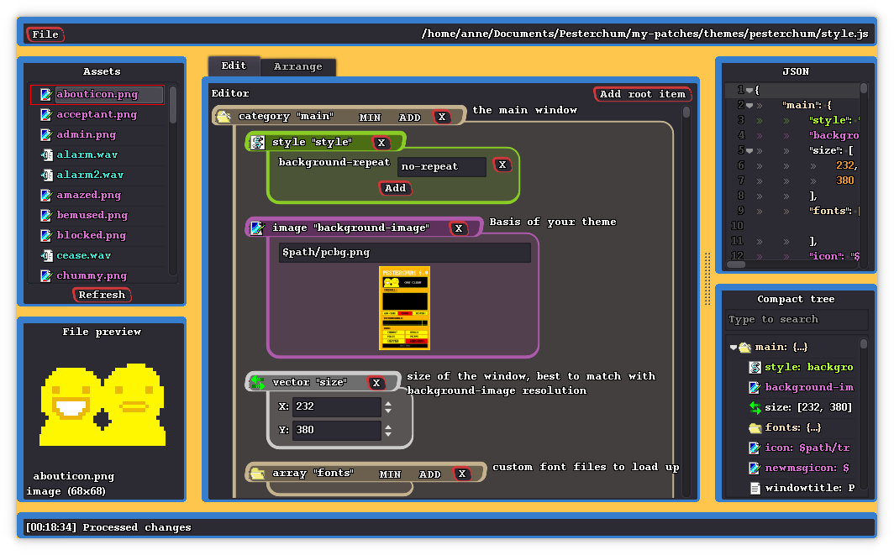The height and width of the screenshot is (555, 894).
Task: Click the style icon on the "style" header
Action: pyautogui.click(x=257, y=142)
